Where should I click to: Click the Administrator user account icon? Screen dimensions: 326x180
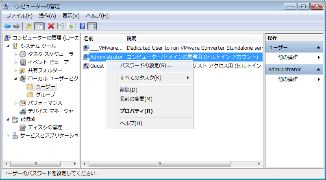[86, 57]
